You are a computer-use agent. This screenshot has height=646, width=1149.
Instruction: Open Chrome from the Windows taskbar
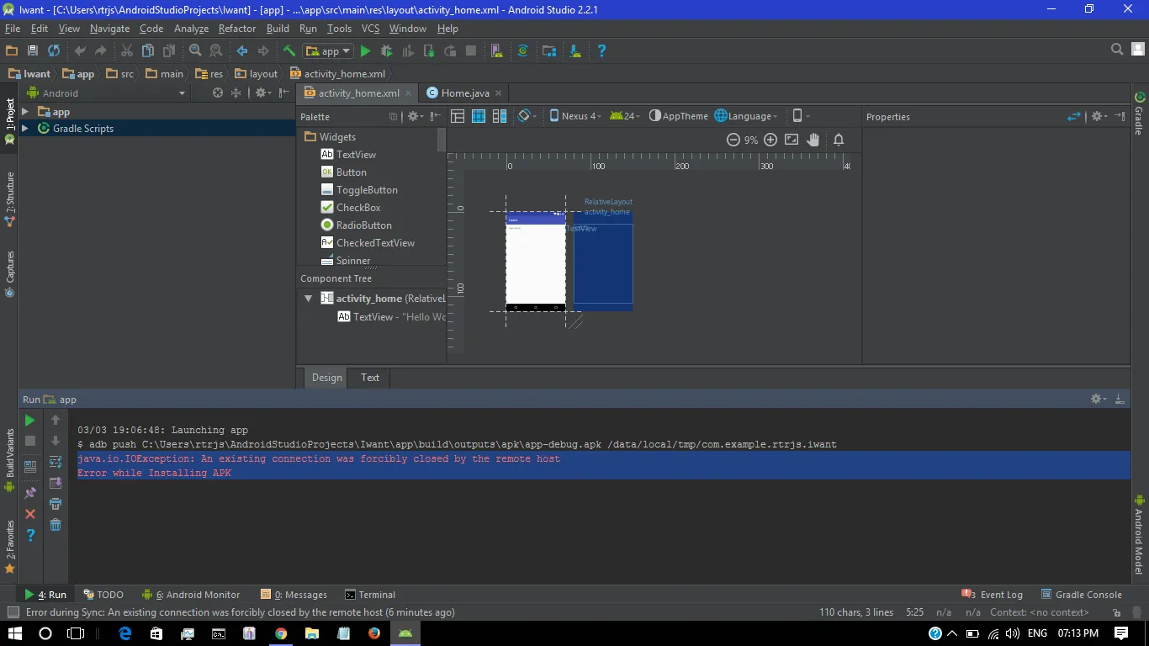click(281, 633)
